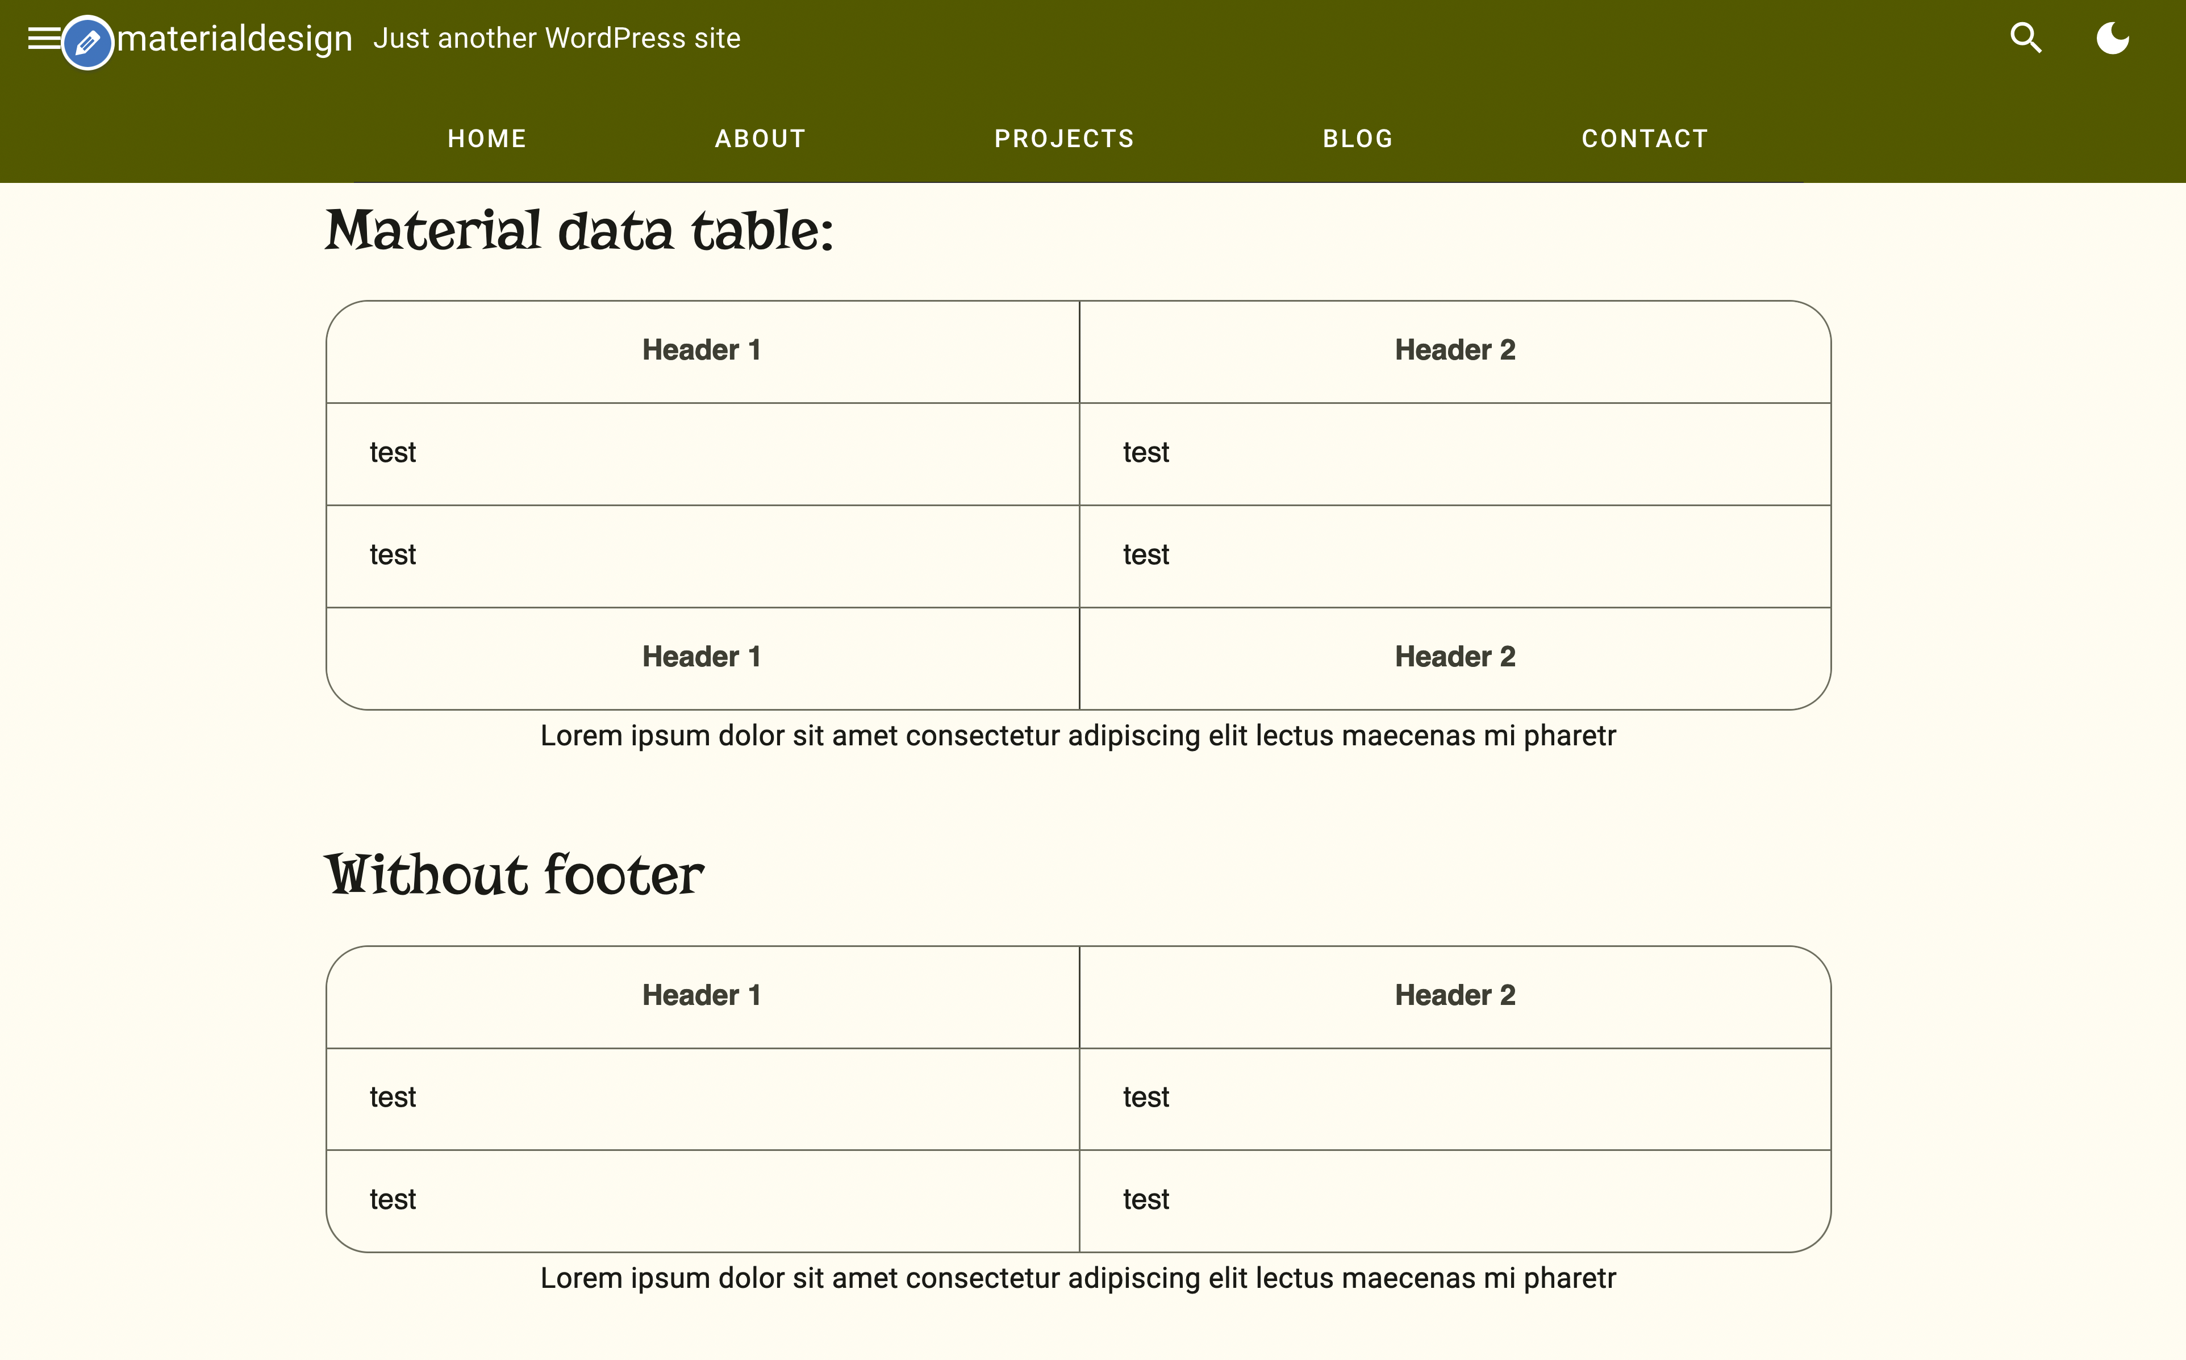Open the ABOUT page from the navigation

point(760,139)
